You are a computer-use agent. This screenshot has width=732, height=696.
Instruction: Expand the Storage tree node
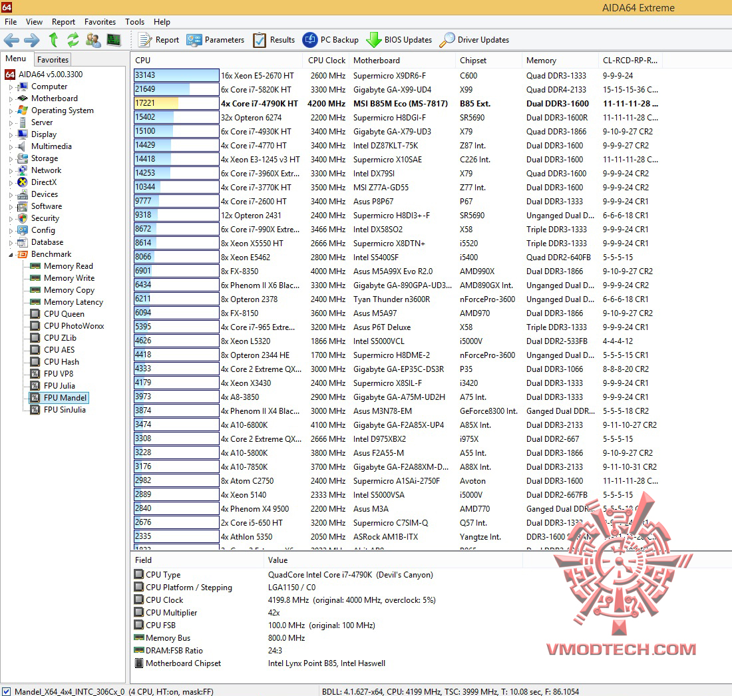[x=11, y=159]
